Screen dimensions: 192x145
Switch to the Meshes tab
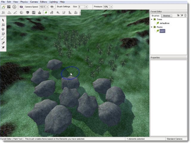(x=166, y=16)
